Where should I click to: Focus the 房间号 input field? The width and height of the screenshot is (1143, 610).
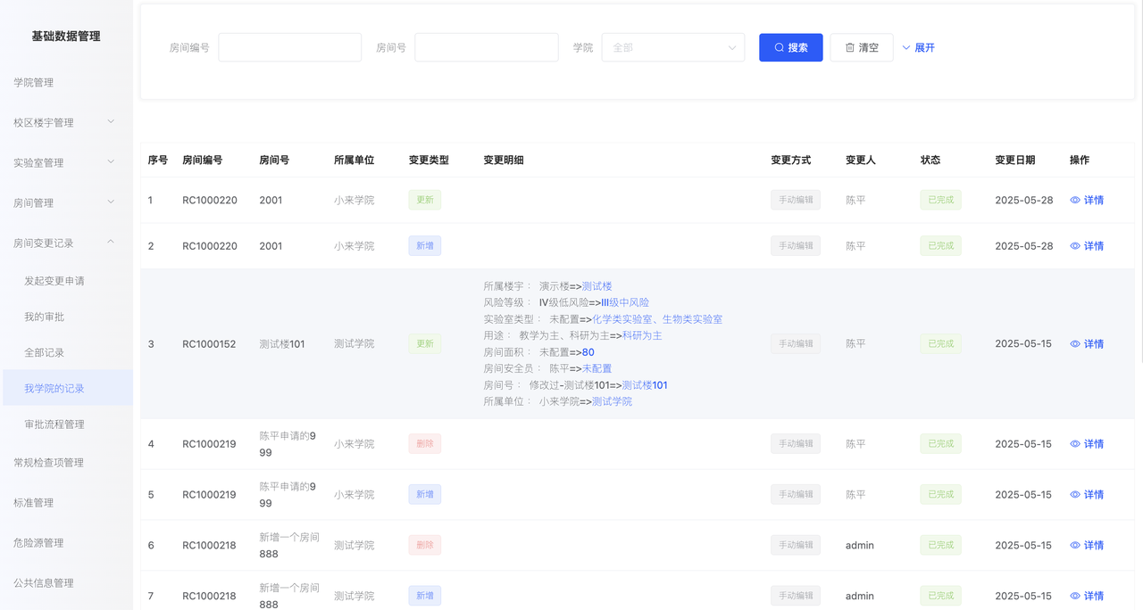pyautogui.click(x=487, y=48)
